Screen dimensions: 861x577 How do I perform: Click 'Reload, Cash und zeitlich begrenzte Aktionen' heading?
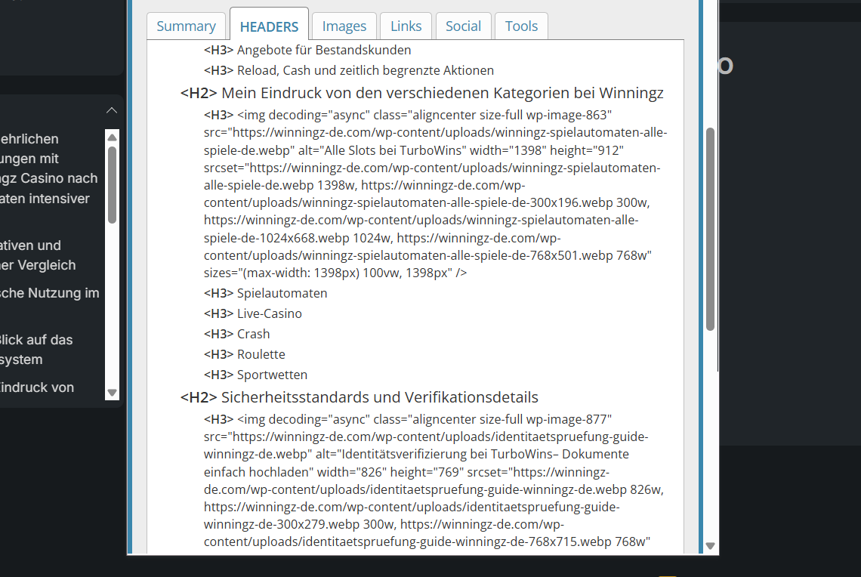349,70
